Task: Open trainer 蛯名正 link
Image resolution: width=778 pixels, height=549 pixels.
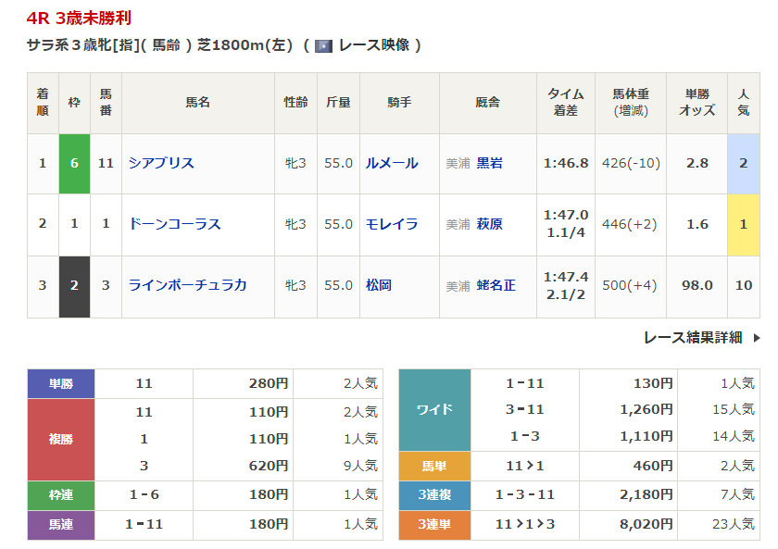Action: coord(496,285)
